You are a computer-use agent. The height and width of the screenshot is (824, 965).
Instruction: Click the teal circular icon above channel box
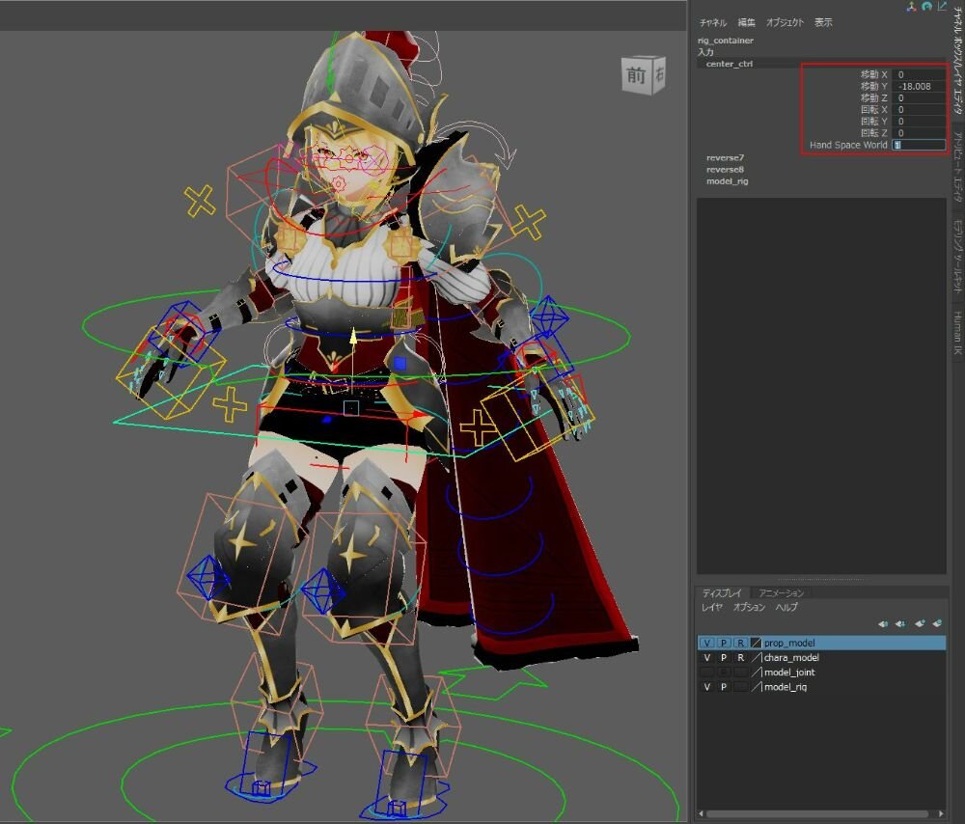[x=926, y=6]
